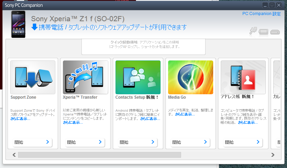The image size is (287, 168).
Task: Show more for Media Go description
Action: (185, 114)
